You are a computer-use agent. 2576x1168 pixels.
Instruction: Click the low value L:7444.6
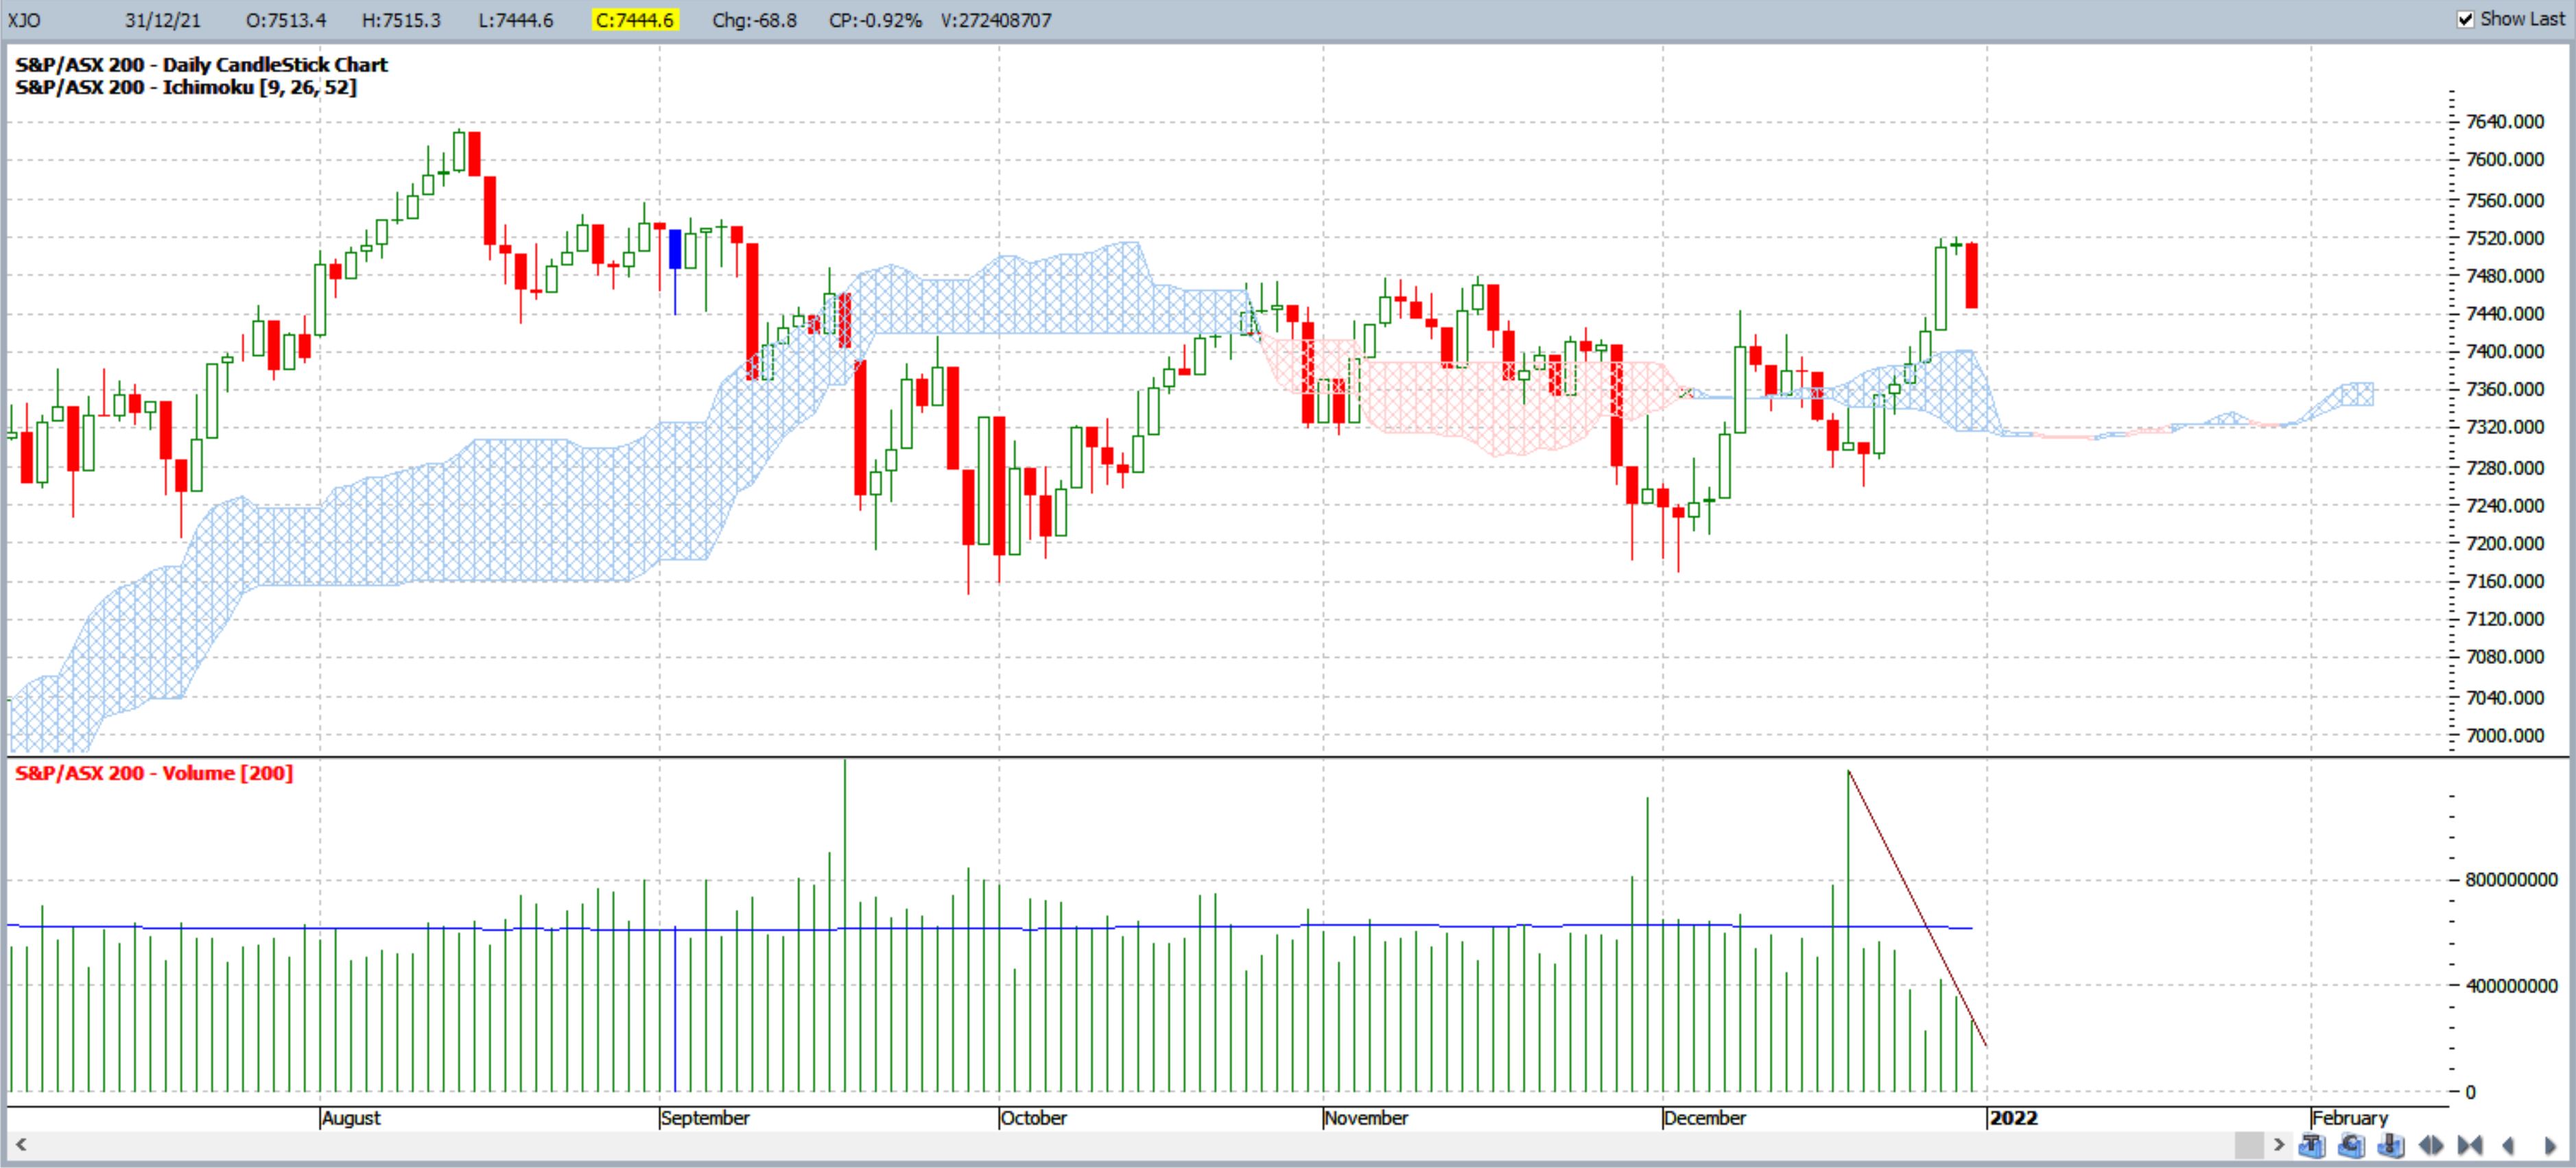point(515,20)
